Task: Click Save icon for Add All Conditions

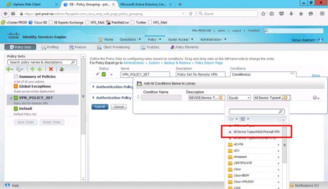Action: 139,84
